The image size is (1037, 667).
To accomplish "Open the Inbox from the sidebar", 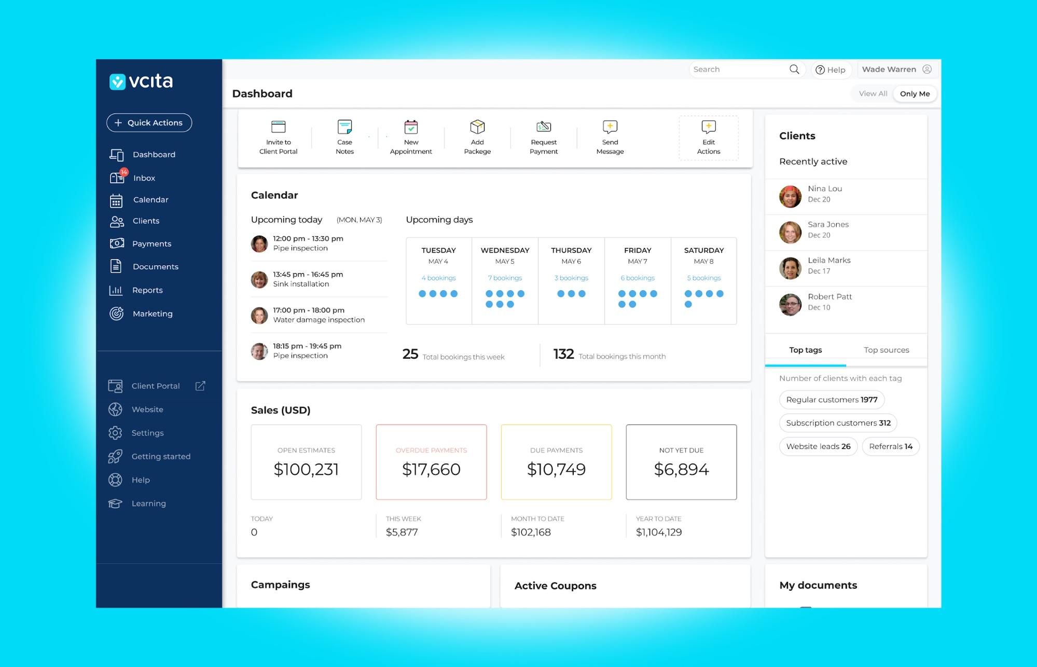I will pos(144,178).
